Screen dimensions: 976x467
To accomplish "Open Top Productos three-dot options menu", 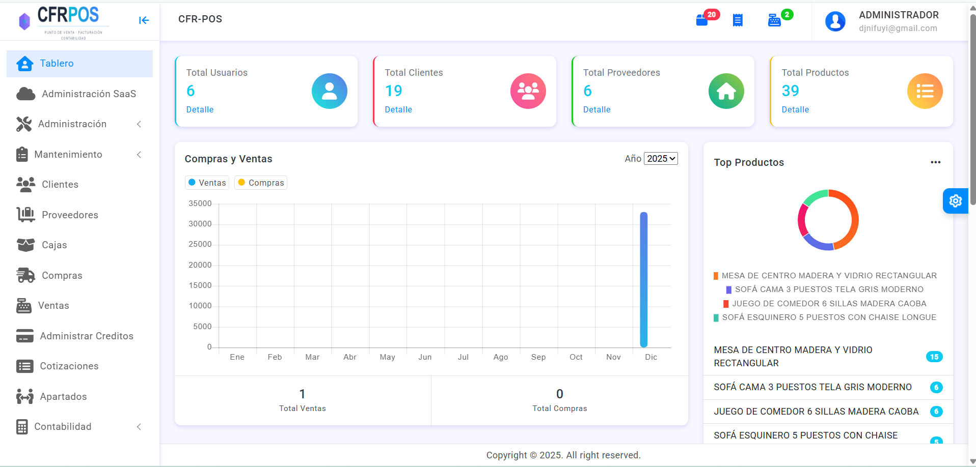I will point(936,162).
